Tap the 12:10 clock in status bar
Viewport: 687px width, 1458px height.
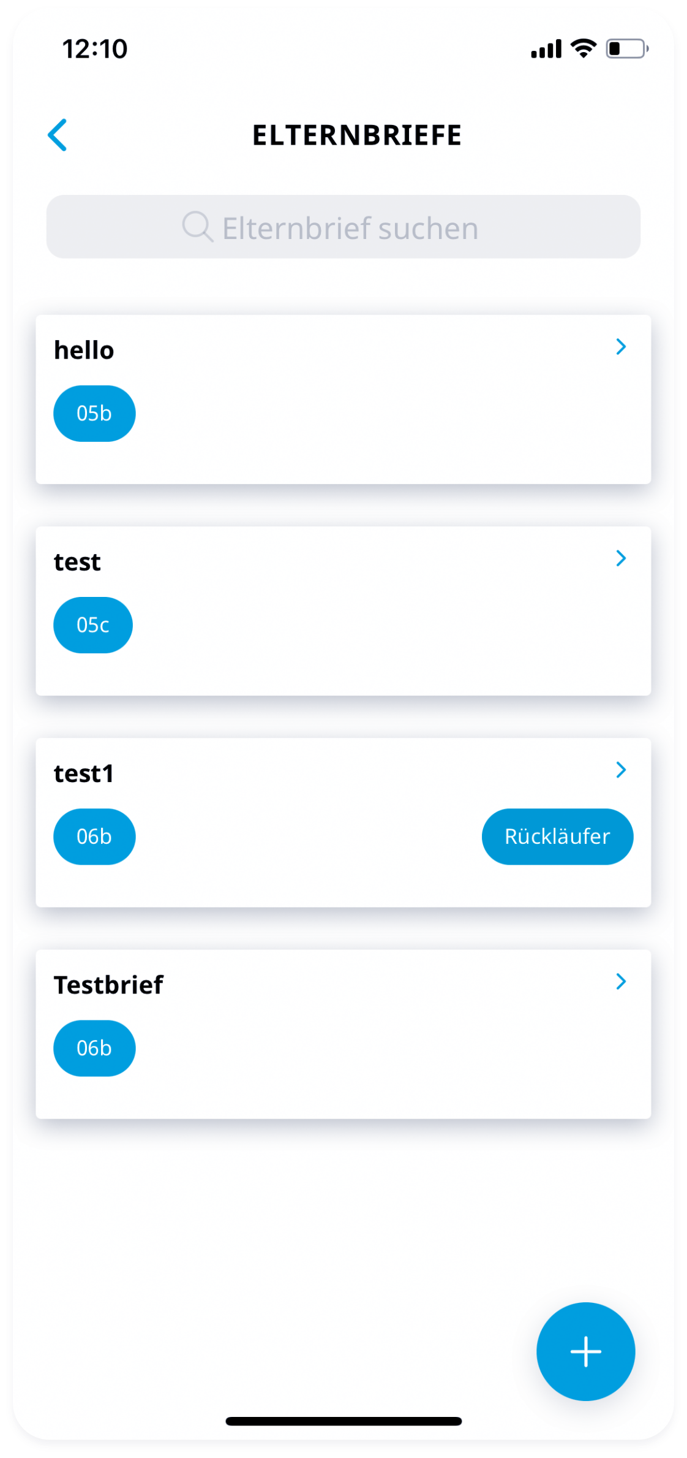coord(95,49)
